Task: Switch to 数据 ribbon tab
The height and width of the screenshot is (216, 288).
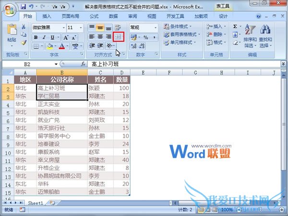Action: click(x=113, y=16)
